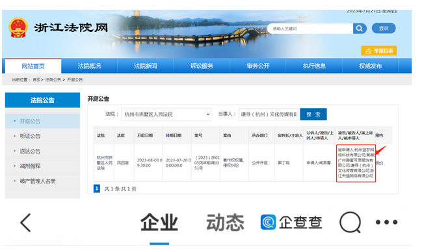Click 首页 in the breadcrumb

pyautogui.click(x=36, y=79)
